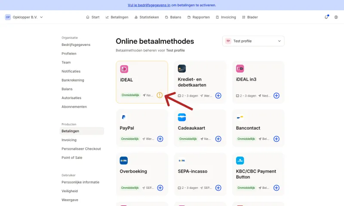This screenshot has width=344, height=206.
Task: Add iDEAL in3 with plus icon
Action: (x=276, y=96)
